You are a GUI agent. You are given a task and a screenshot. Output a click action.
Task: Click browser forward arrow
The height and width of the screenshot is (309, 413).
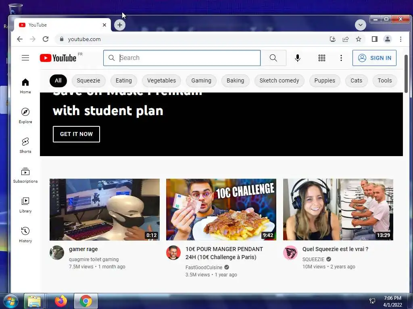pyautogui.click(x=33, y=39)
